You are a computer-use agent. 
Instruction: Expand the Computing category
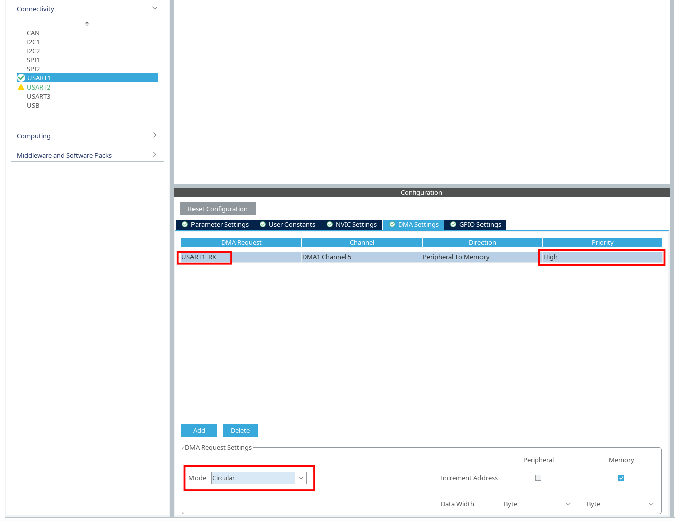coord(155,135)
